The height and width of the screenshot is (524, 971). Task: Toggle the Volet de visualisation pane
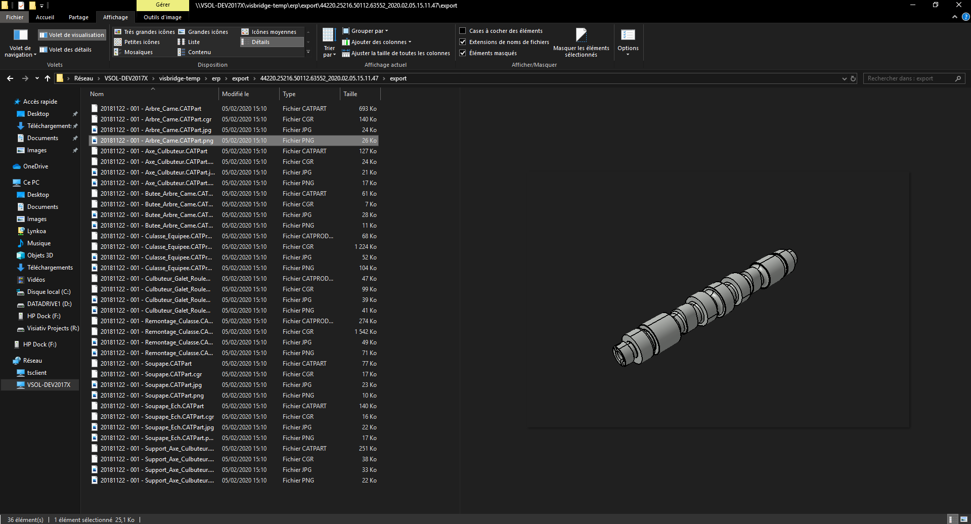pyautogui.click(x=72, y=35)
